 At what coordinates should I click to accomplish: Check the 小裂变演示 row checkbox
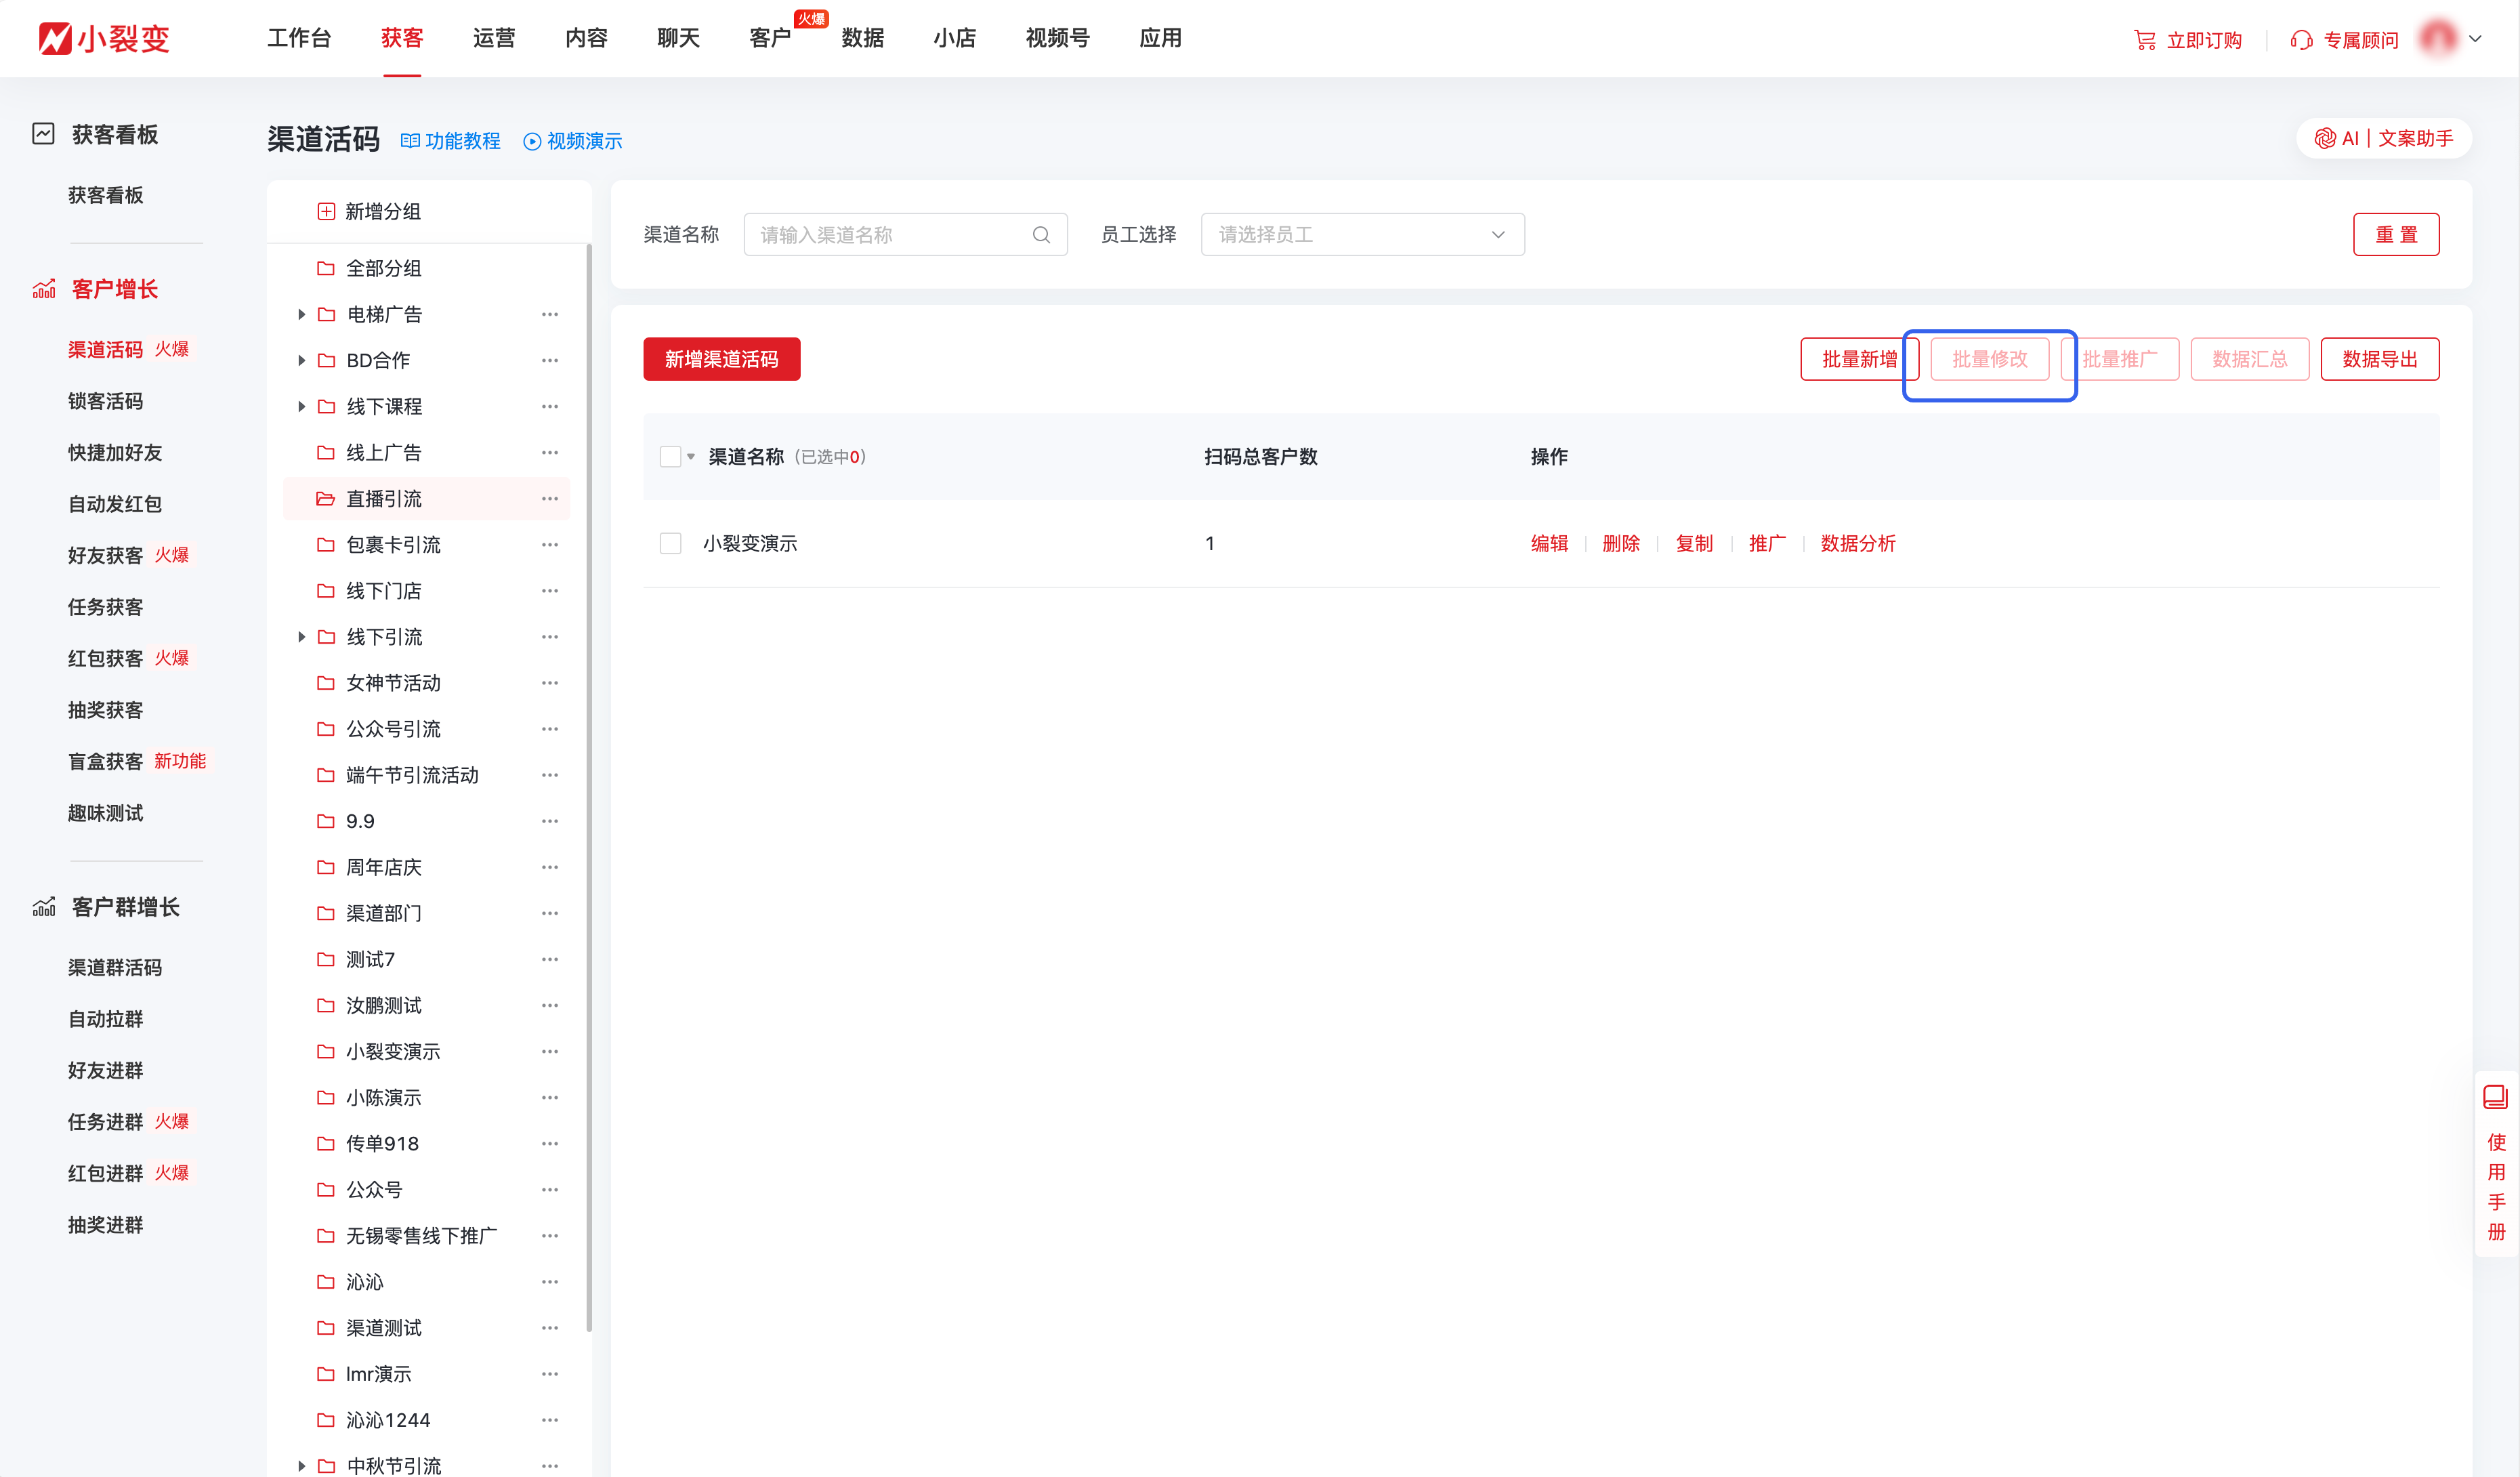670,543
